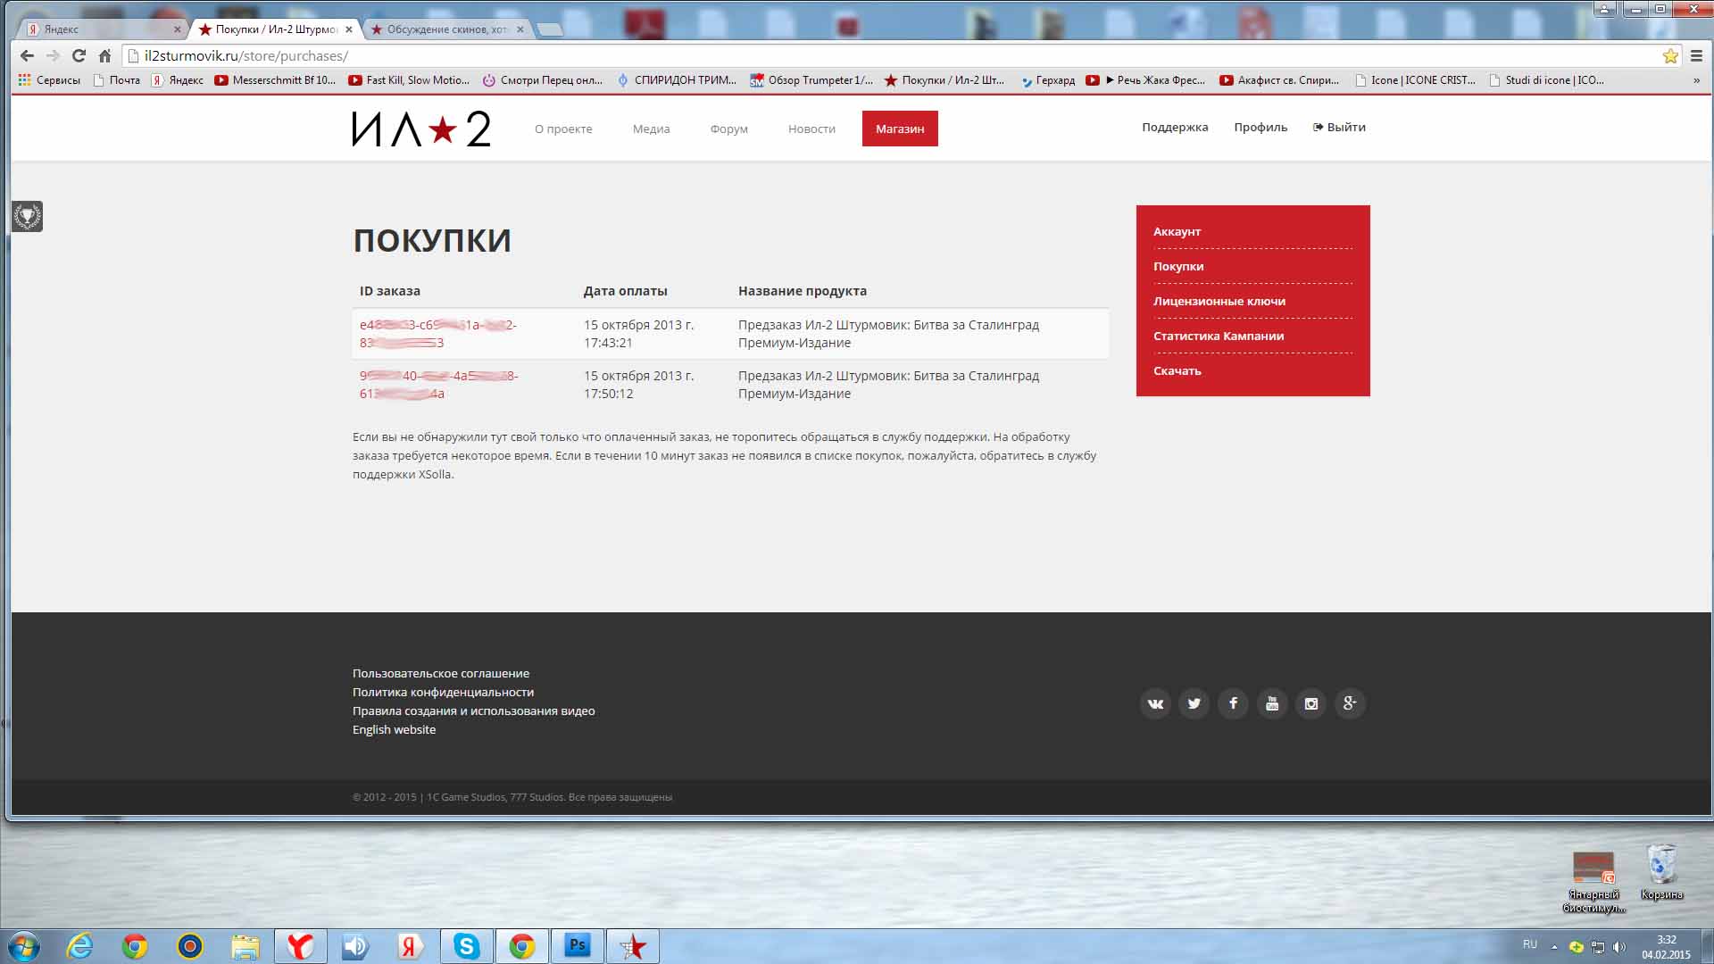
Task: Go back with the browser back arrow
Action: [27, 55]
